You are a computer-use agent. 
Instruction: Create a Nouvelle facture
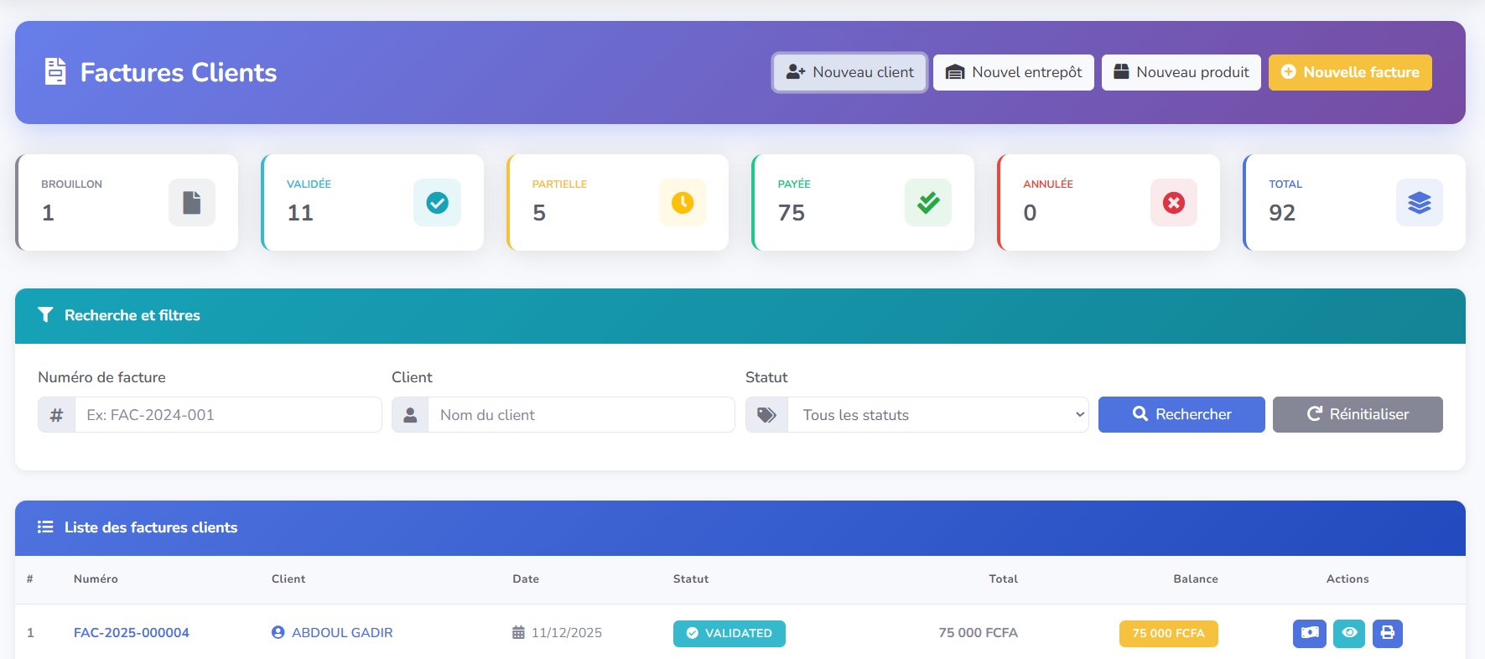(1350, 72)
